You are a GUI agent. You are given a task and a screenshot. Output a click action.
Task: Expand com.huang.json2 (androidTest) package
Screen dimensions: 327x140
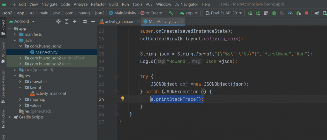click(x=20, y=58)
